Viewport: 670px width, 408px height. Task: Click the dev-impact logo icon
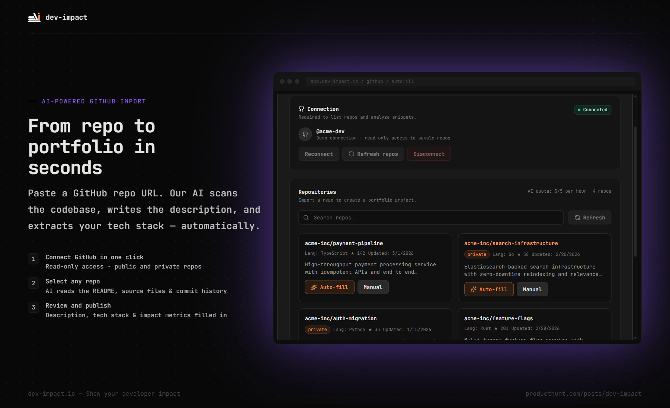pos(34,17)
